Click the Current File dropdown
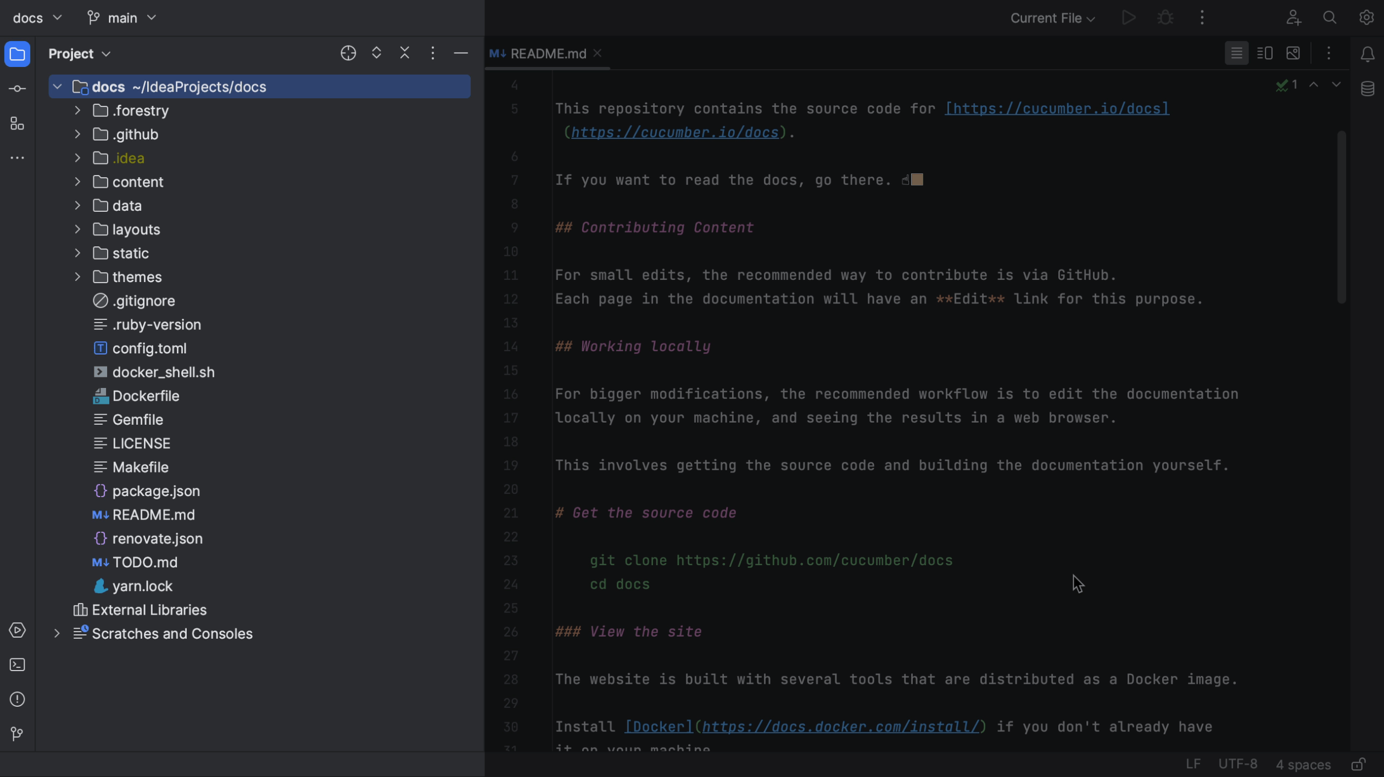The image size is (1384, 777). click(x=1052, y=17)
